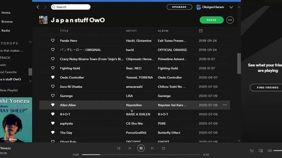Screen dimensions: 282x158
Task: Open artist RAISE A SUILEN link
Action: (138, 114)
